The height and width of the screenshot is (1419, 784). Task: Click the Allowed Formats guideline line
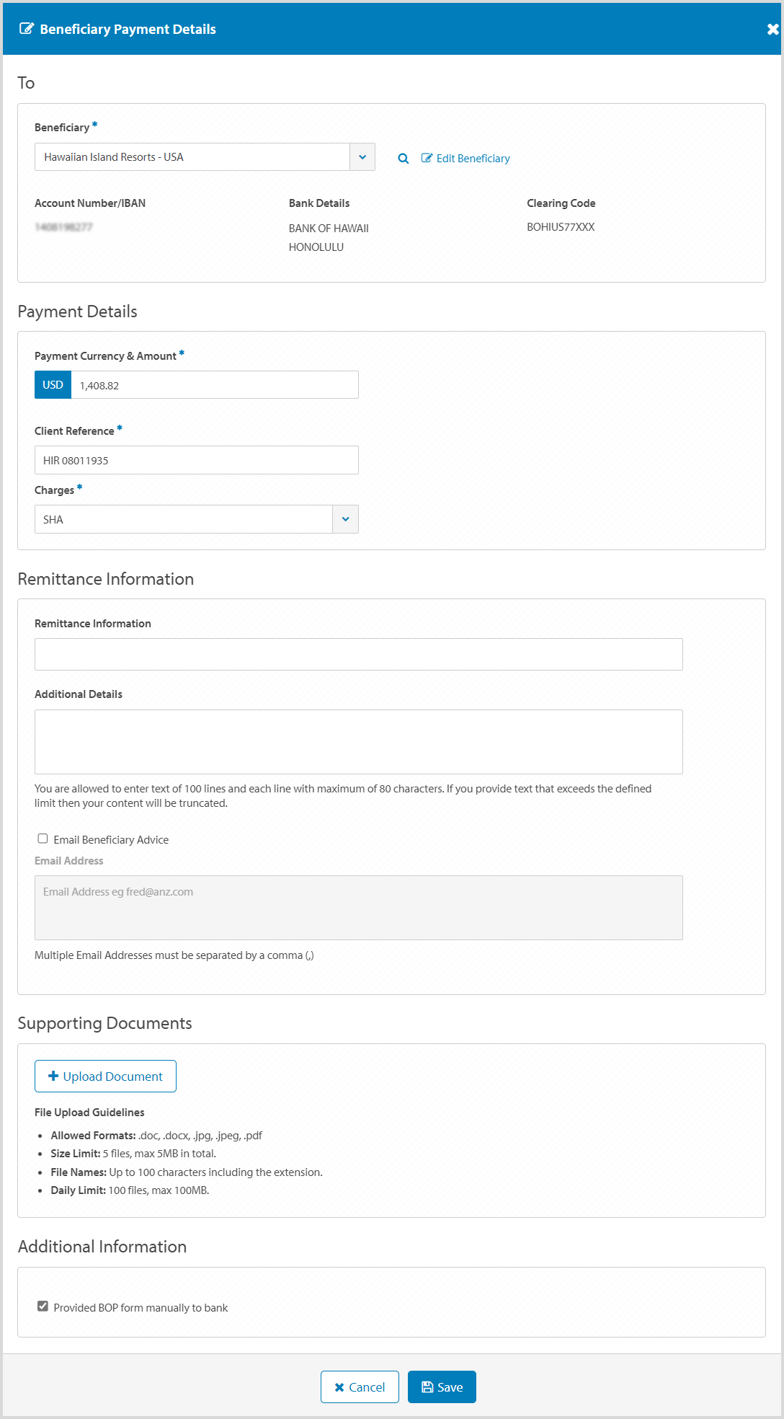pos(156,1136)
